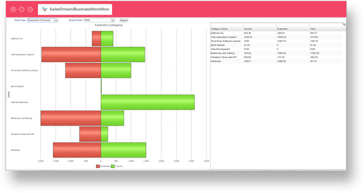The height and width of the screenshot is (193, 364).
Task: Sort by the Expenses column header
Action: coord(293,29)
